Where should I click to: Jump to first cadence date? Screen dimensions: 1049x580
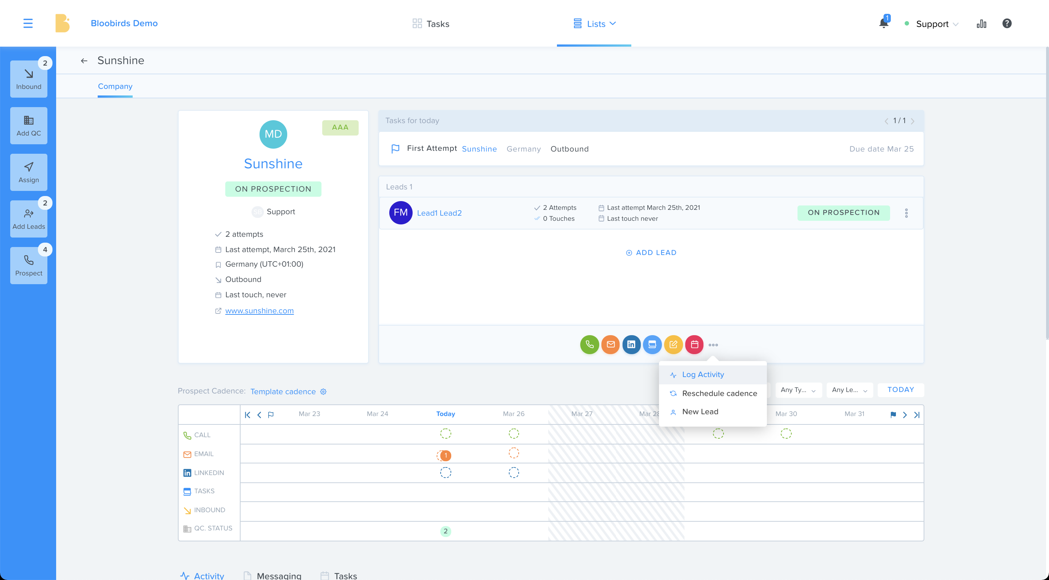[247, 415]
